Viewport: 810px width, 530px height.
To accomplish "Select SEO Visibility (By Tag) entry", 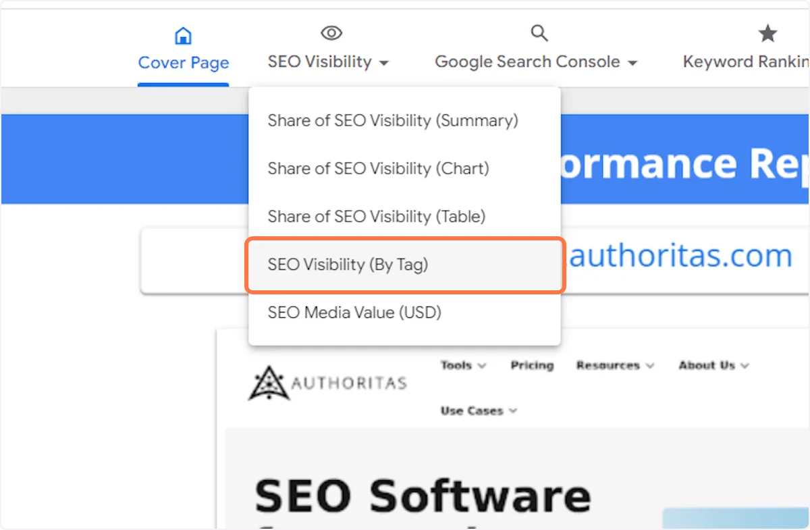I will [348, 265].
